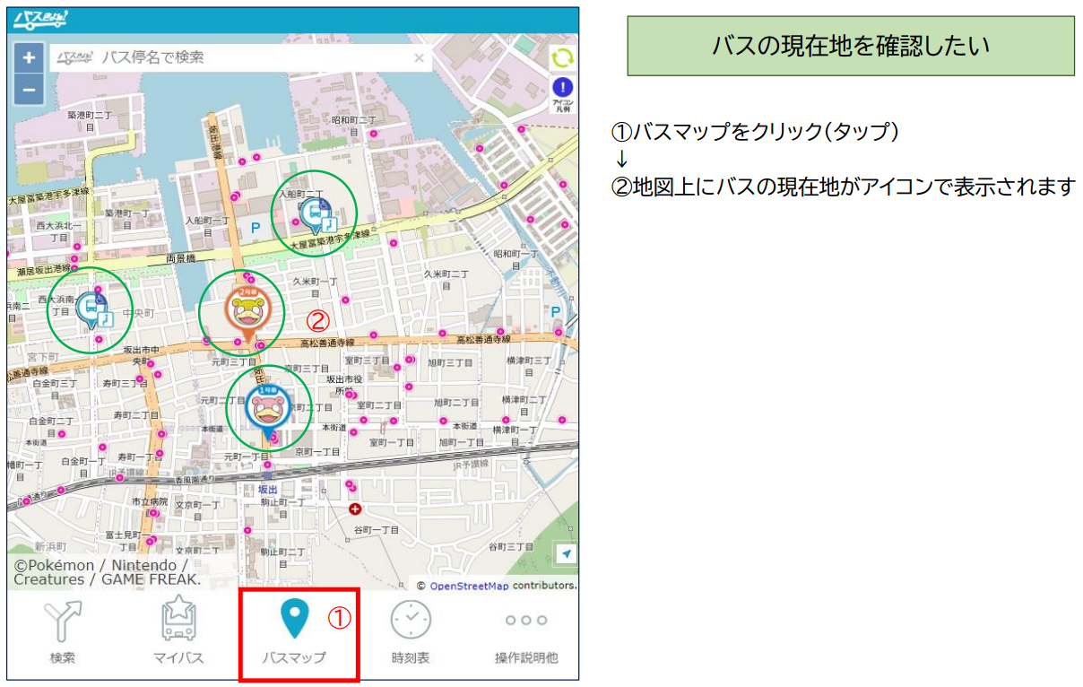1083x687 pixels.
Task: Clear the search field with X
Action: (419, 58)
